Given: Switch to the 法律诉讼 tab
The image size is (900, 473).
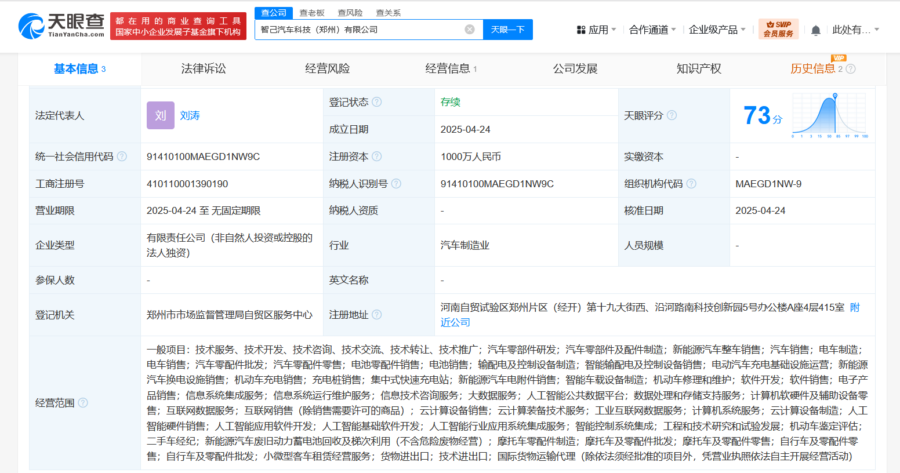Looking at the screenshot, I should tap(204, 69).
